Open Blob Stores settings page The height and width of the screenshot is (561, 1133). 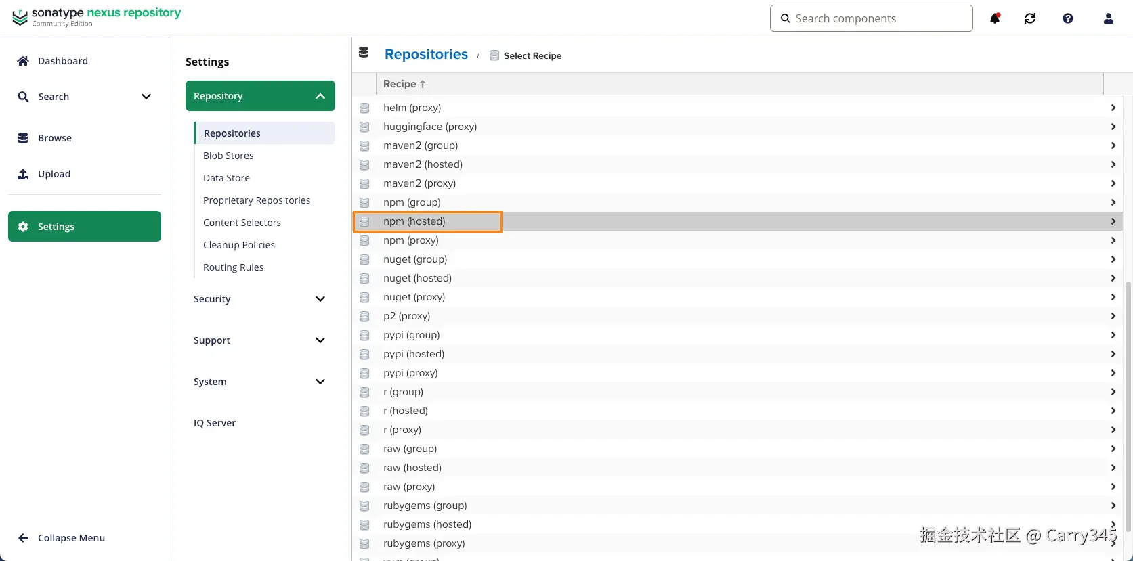228,156
